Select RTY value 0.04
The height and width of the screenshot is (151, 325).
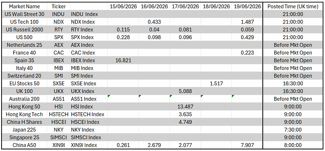point(154,30)
